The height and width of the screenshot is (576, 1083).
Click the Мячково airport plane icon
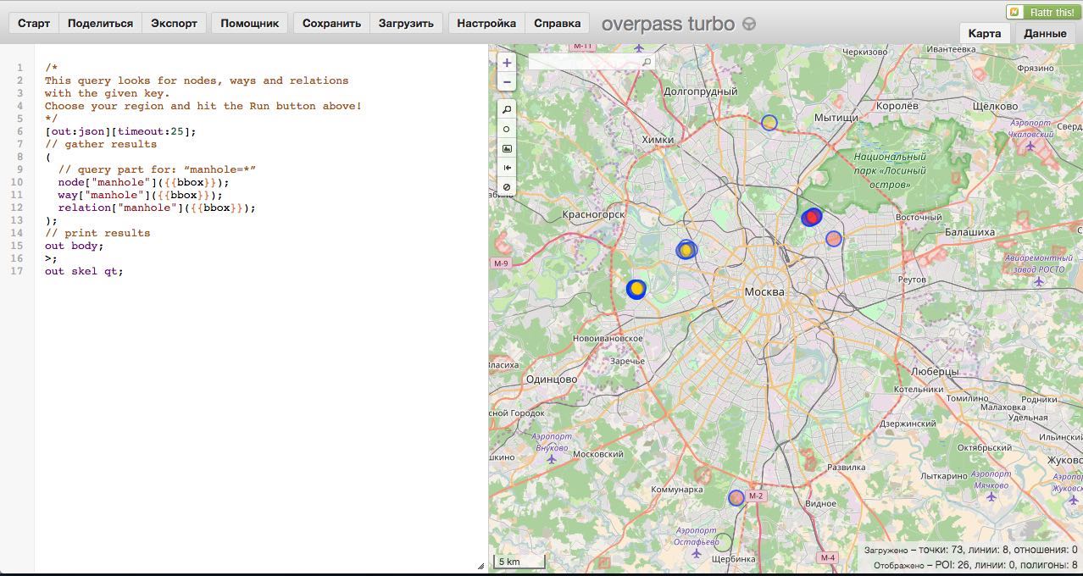click(991, 496)
